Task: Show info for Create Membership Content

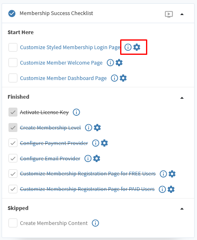Action: tap(95, 223)
